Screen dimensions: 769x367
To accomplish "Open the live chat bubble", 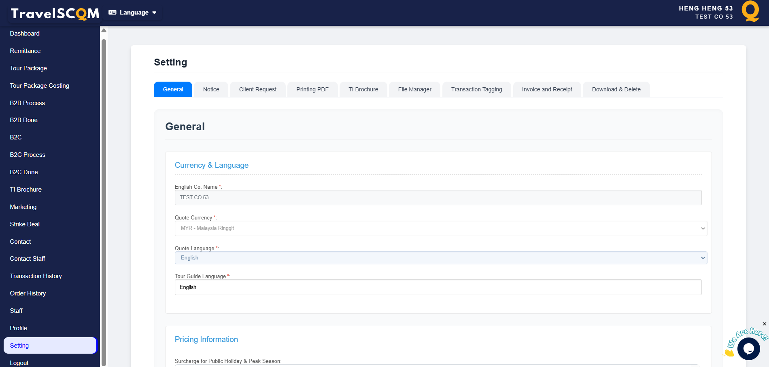I will pos(748,348).
